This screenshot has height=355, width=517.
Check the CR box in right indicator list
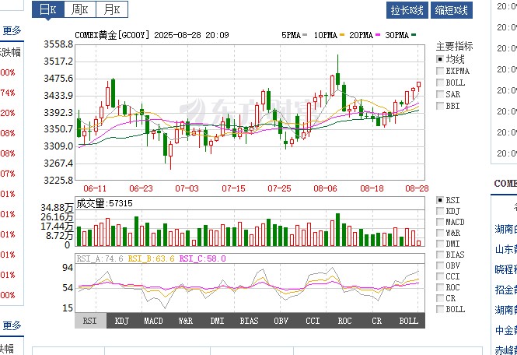(440, 298)
